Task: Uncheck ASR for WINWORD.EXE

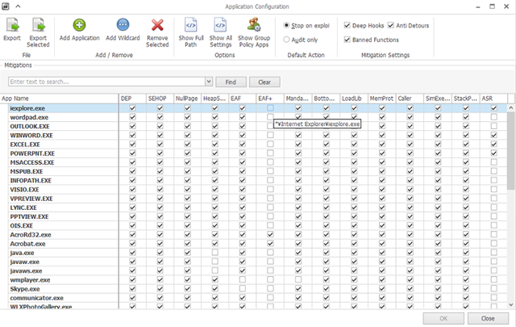Action: click(x=493, y=135)
